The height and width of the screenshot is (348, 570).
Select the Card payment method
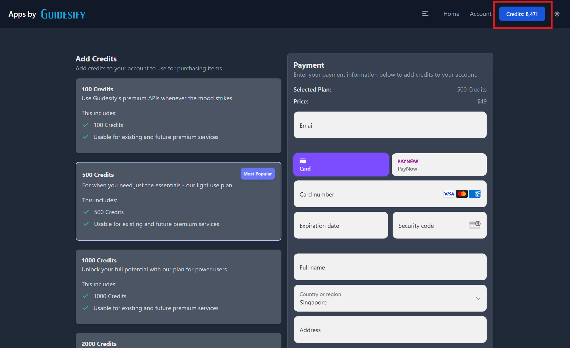tap(341, 165)
